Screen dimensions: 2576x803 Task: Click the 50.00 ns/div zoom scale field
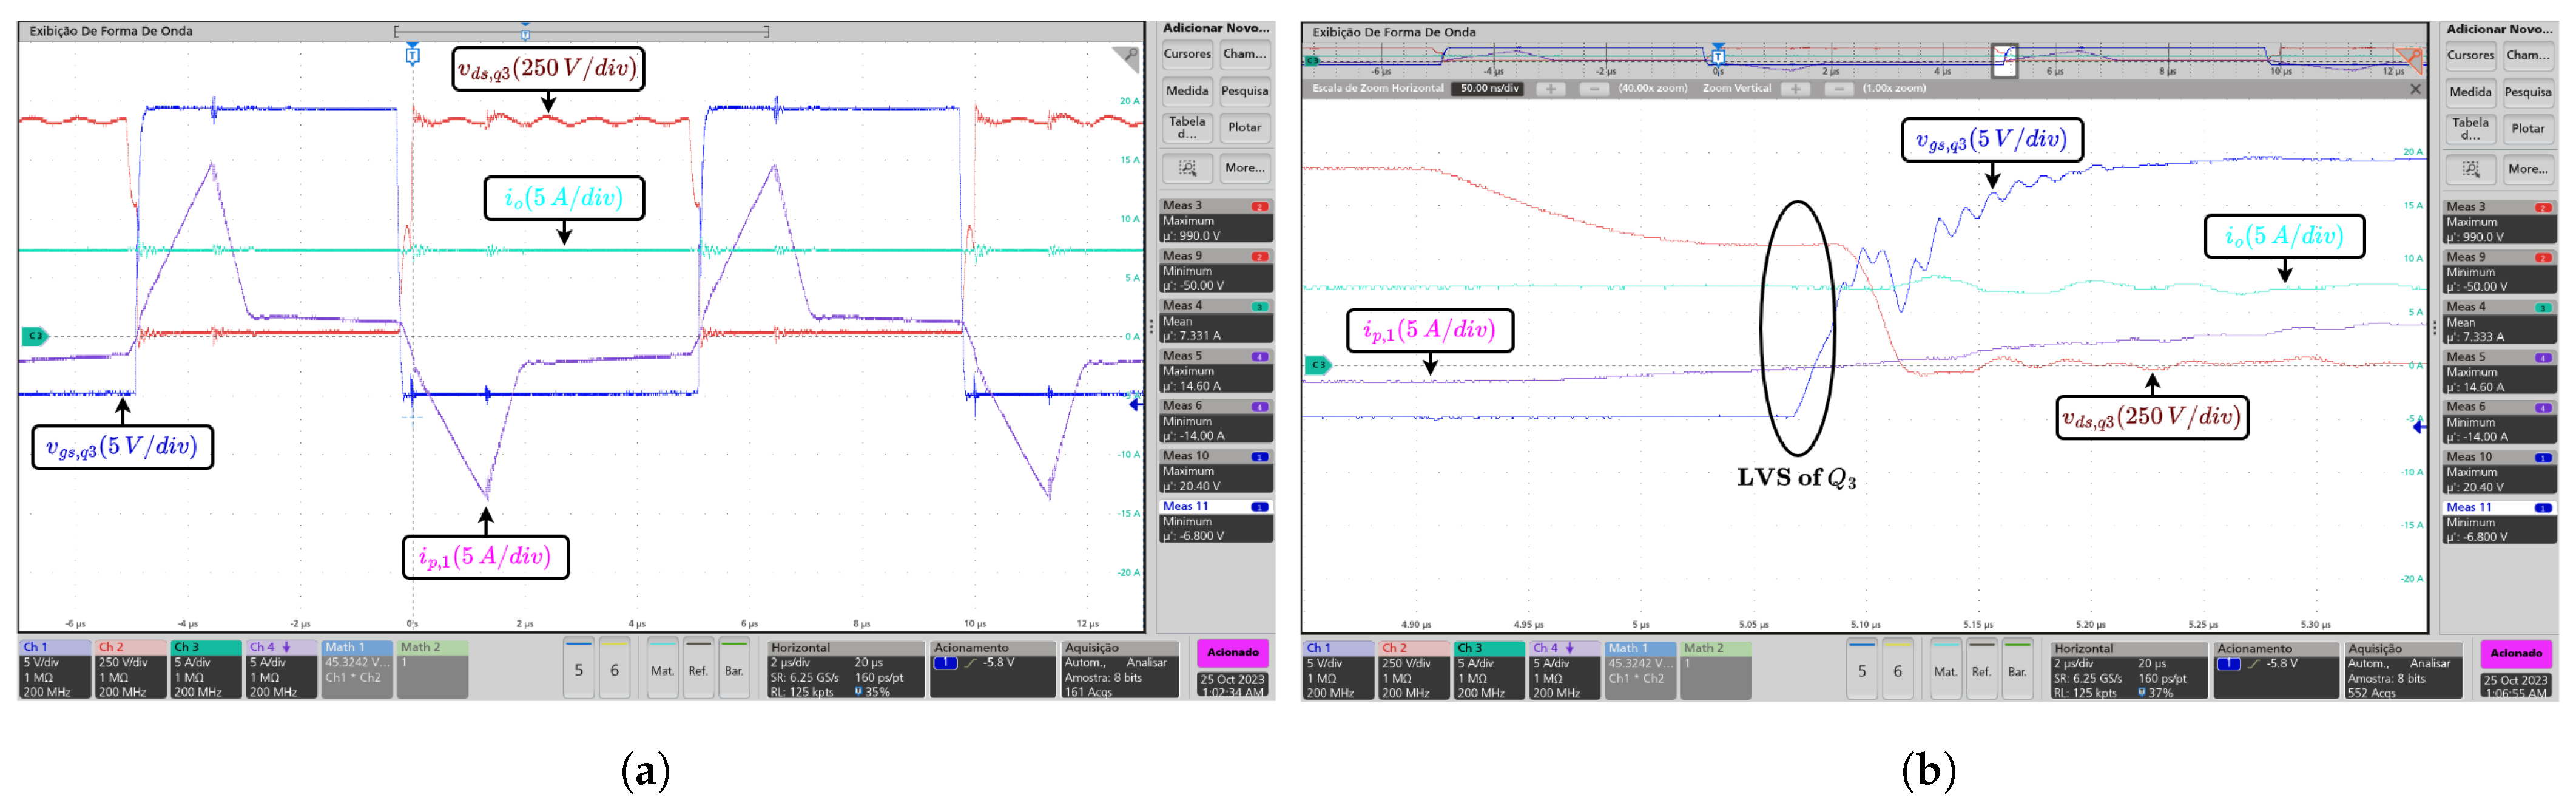[1489, 89]
